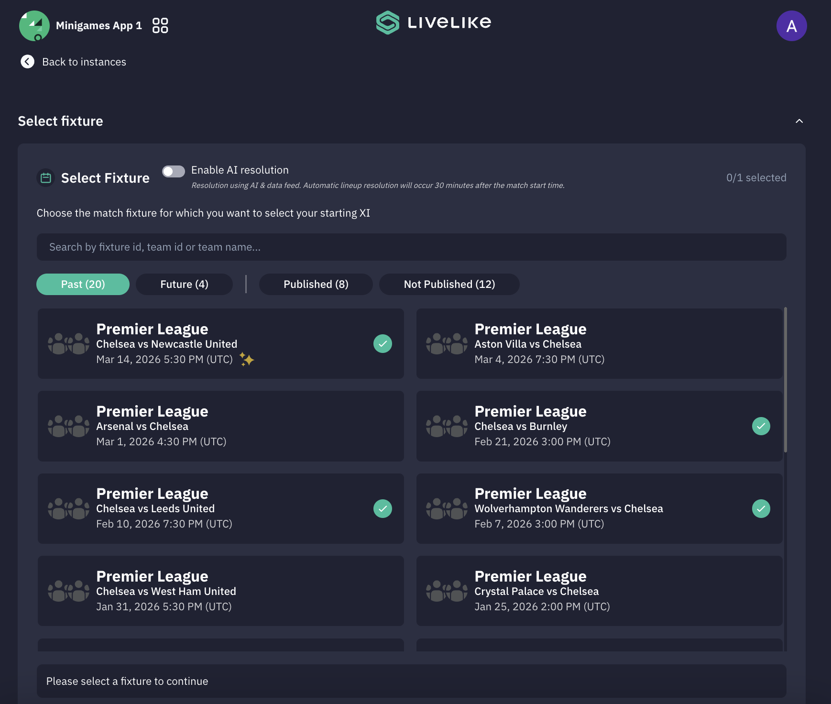Click the Minigames App 1 logo icon
This screenshot has height=704, width=831.
coord(34,26)
